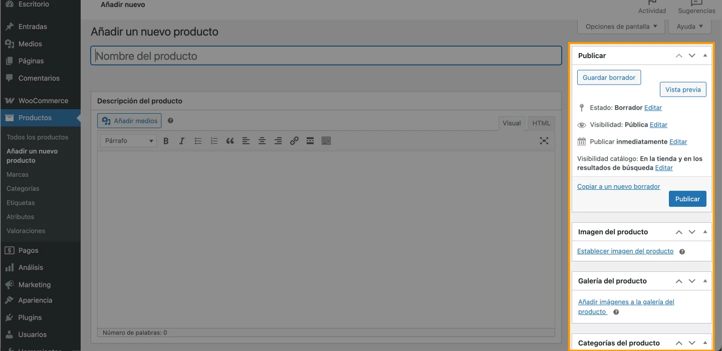Collapse the Imagen del producto panel
The image size is (722, 351).
[705, 232]
